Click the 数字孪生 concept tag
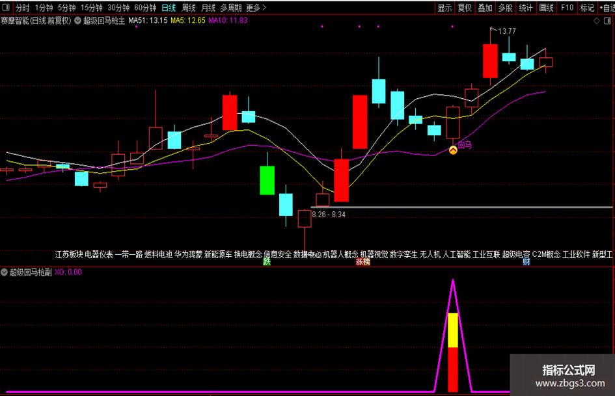Viewport: 615px width, 396px height. pos(404,254)
